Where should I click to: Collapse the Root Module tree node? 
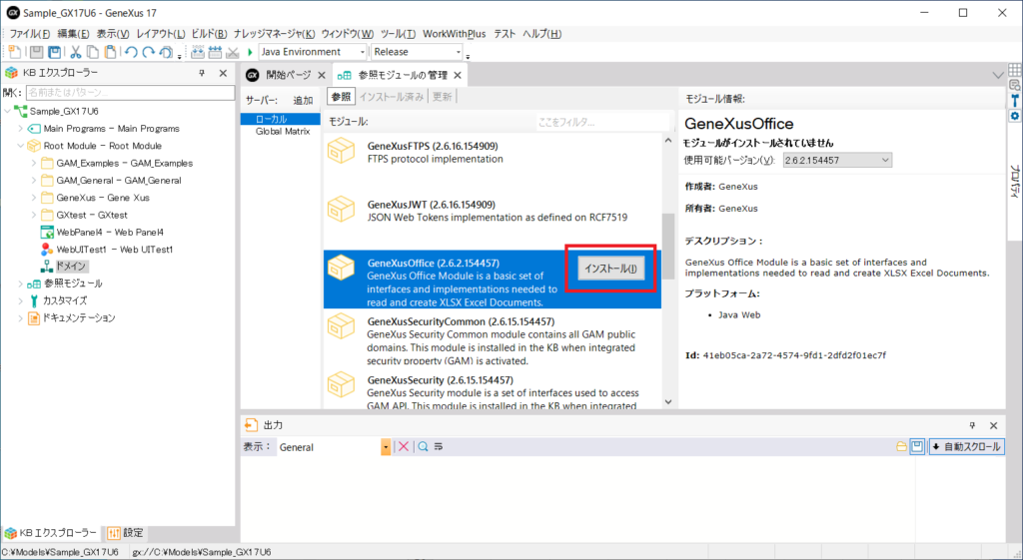pyautogui.click(x=20, y=146)
